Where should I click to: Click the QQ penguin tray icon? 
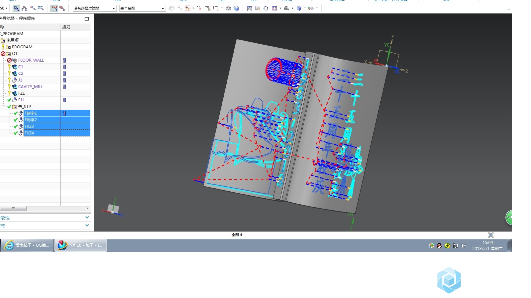(x=439, y=246)
